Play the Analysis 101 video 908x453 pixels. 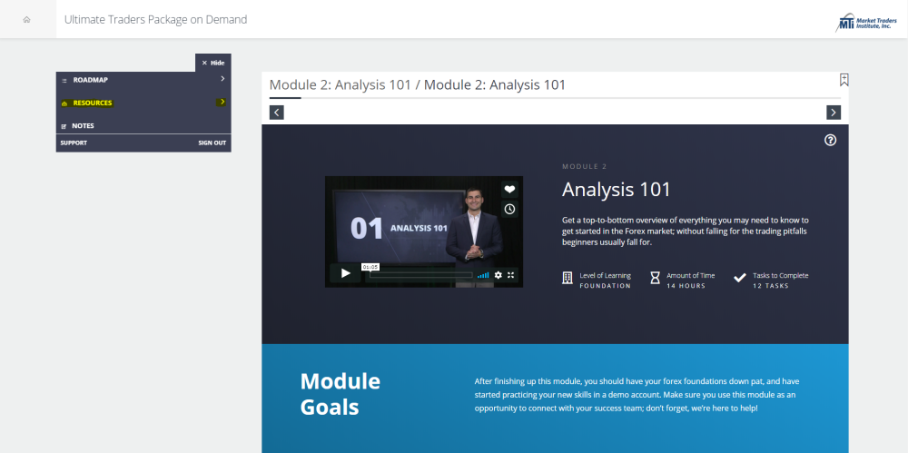tap(346, 273)
